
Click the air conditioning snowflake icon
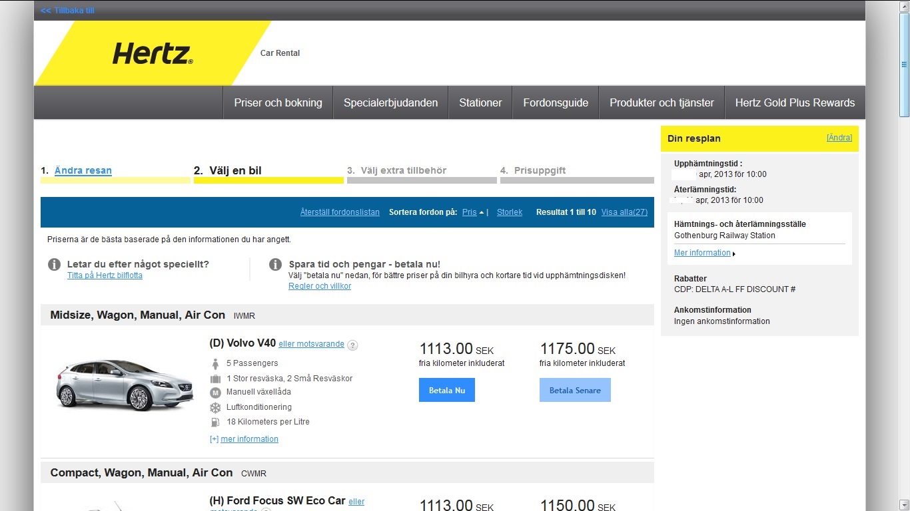(215, 407)
